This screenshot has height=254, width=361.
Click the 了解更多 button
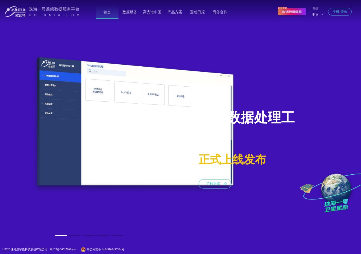pos(215,184)
